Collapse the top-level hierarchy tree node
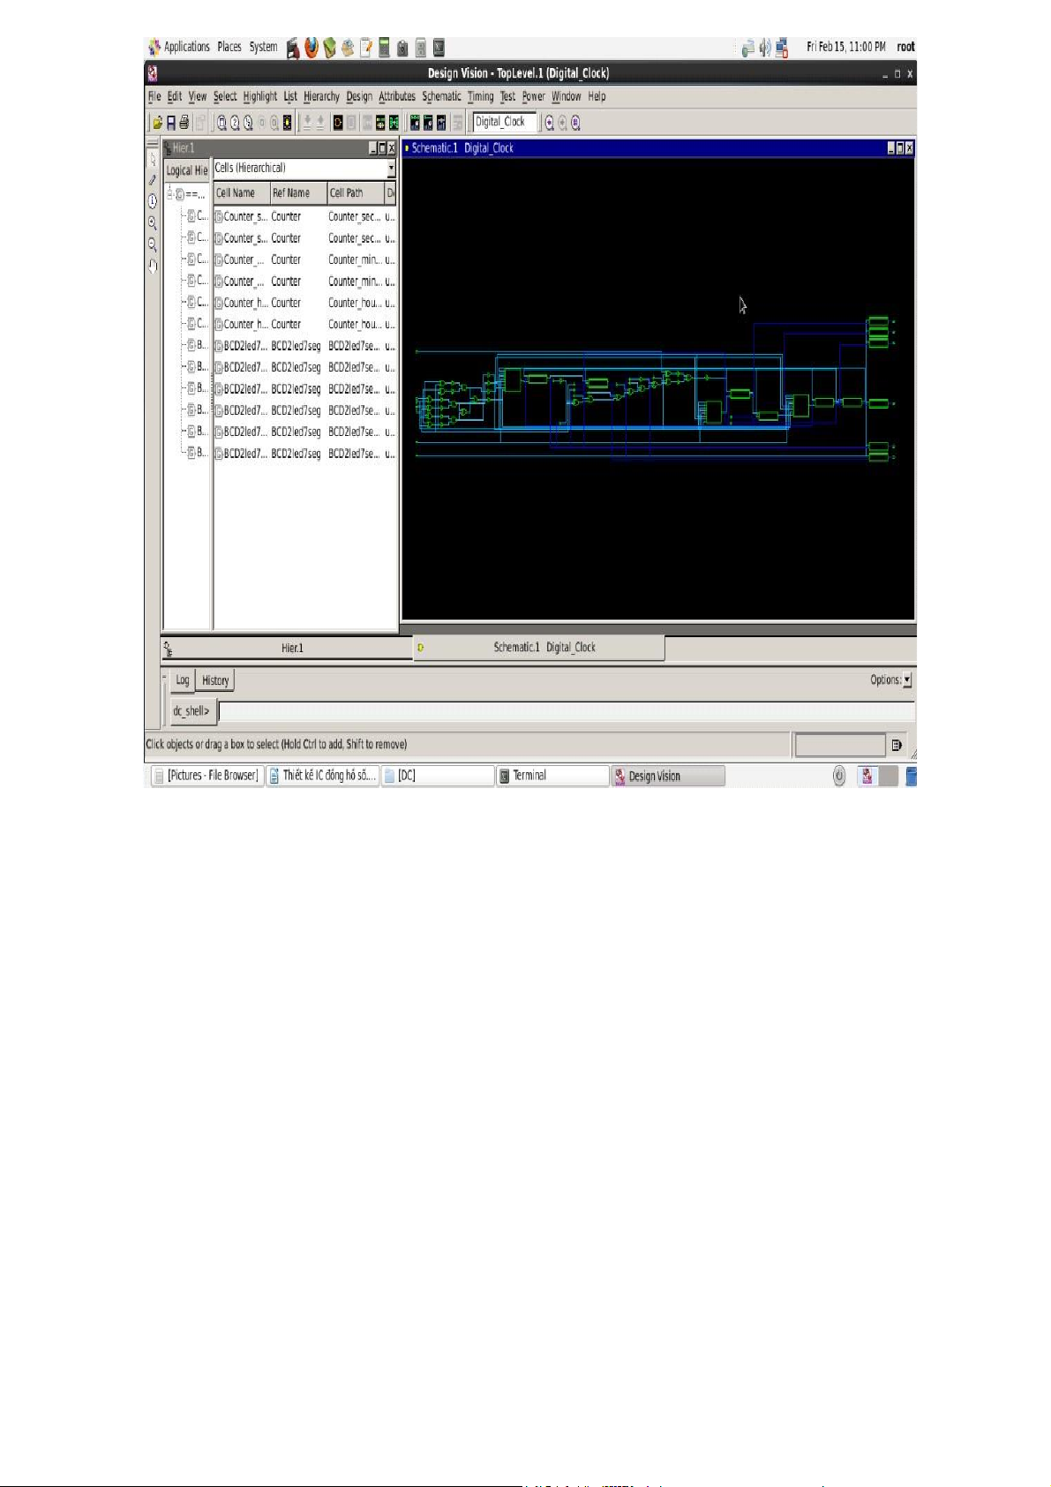The width and height of the screenshot is (1051, 1487). 170,194
